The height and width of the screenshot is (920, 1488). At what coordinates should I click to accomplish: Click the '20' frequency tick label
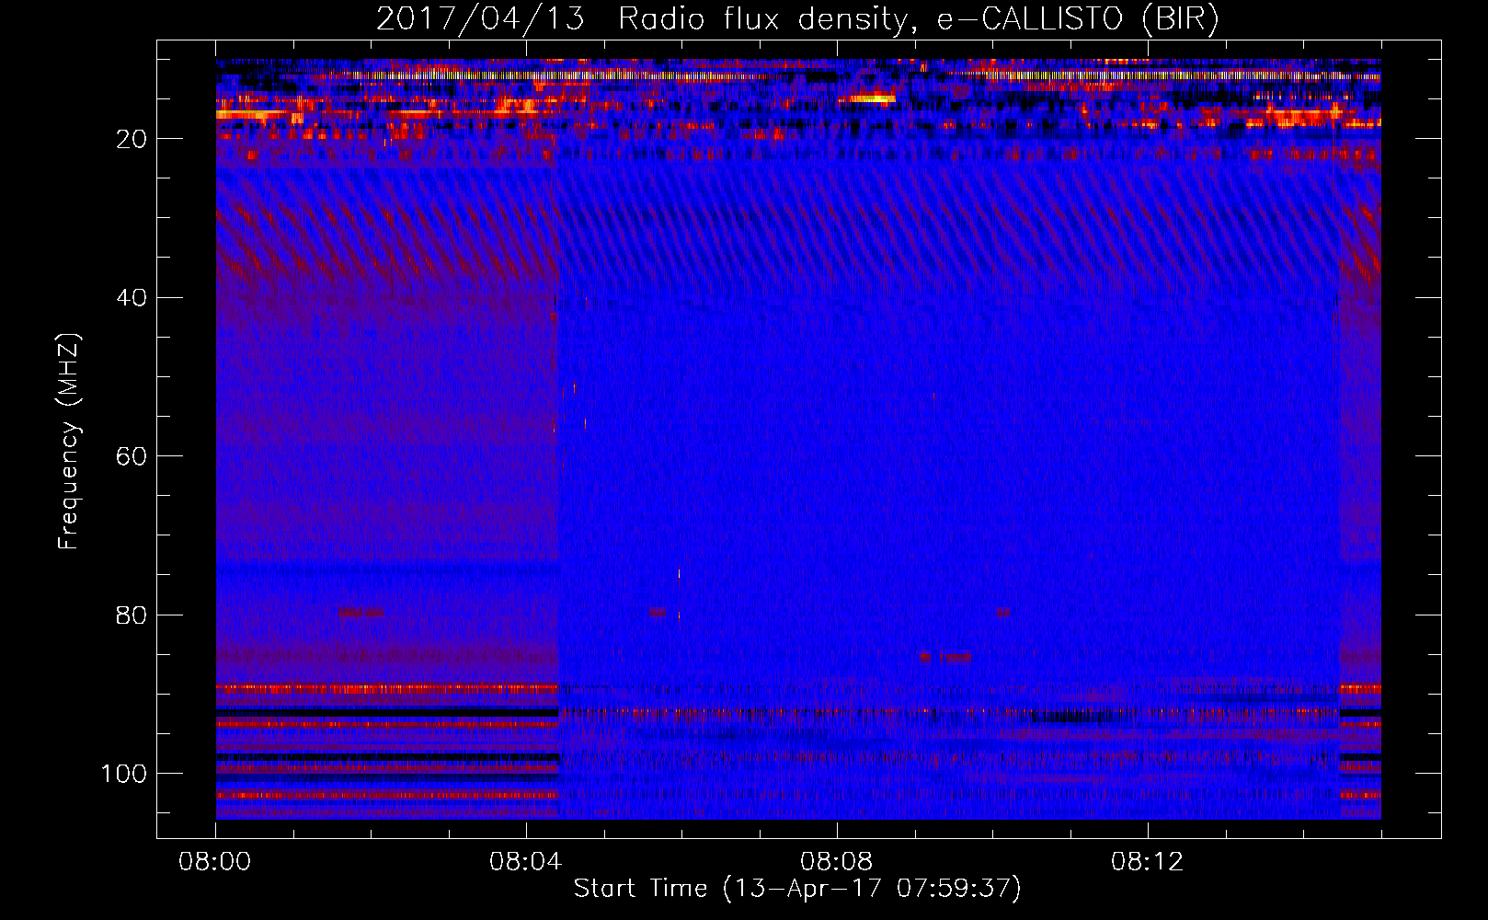pos(132,139)
